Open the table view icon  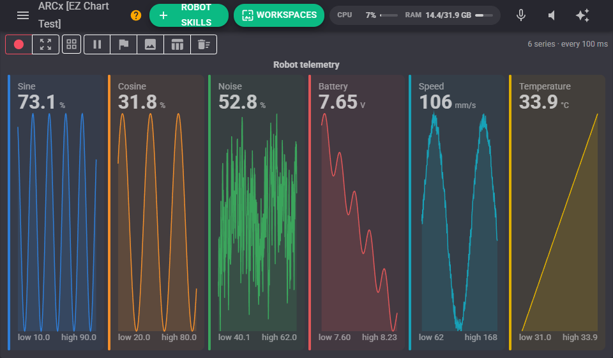point(177,44)
